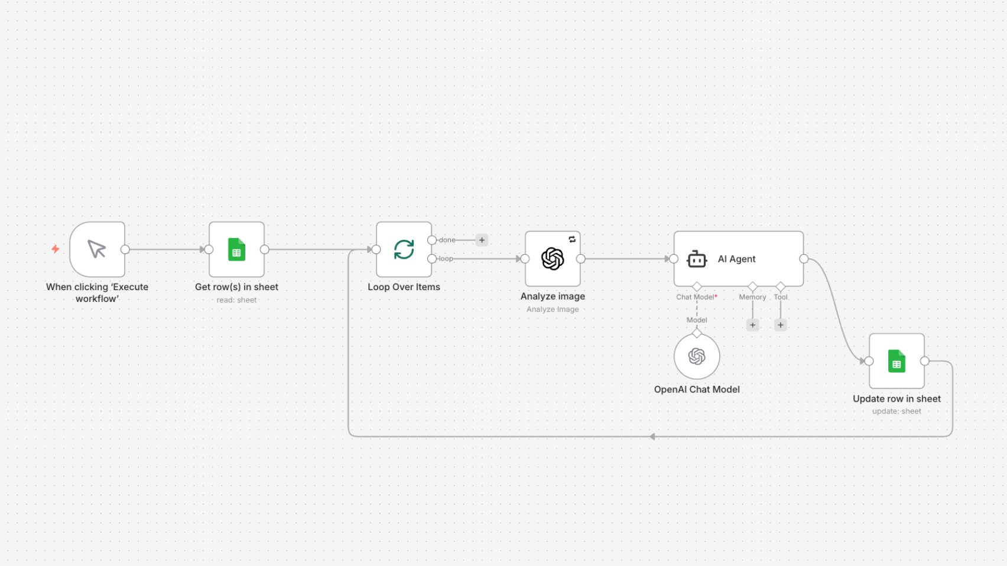Select the robot icon on the AI Agent node

(697, 259)
